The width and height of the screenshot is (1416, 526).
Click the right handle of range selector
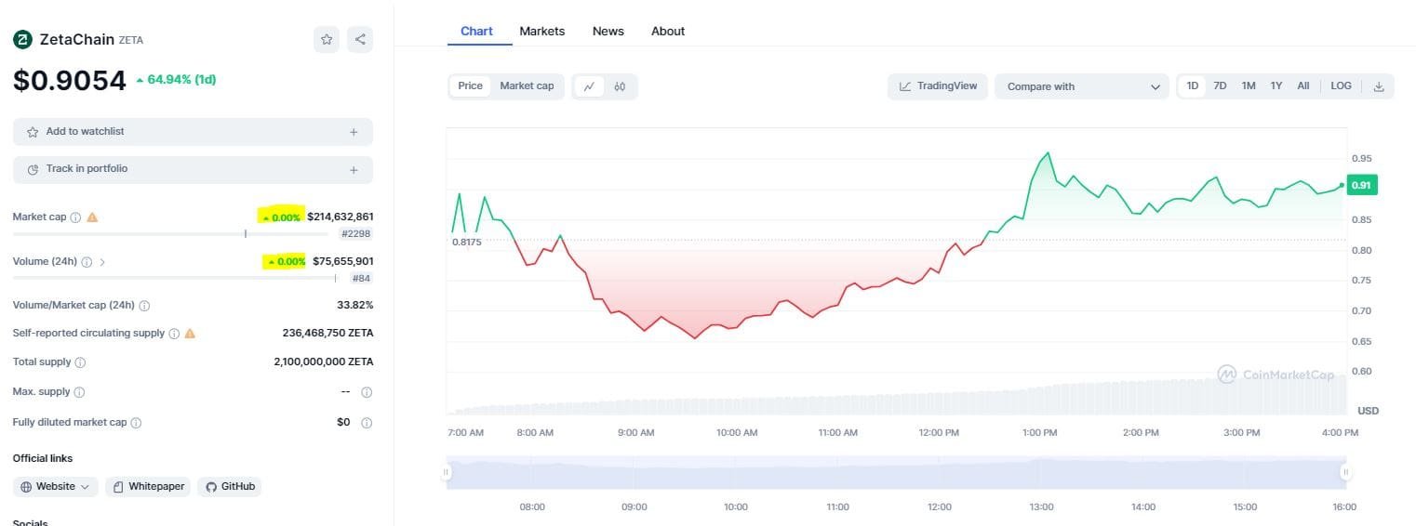click(x=1344, y=472)
